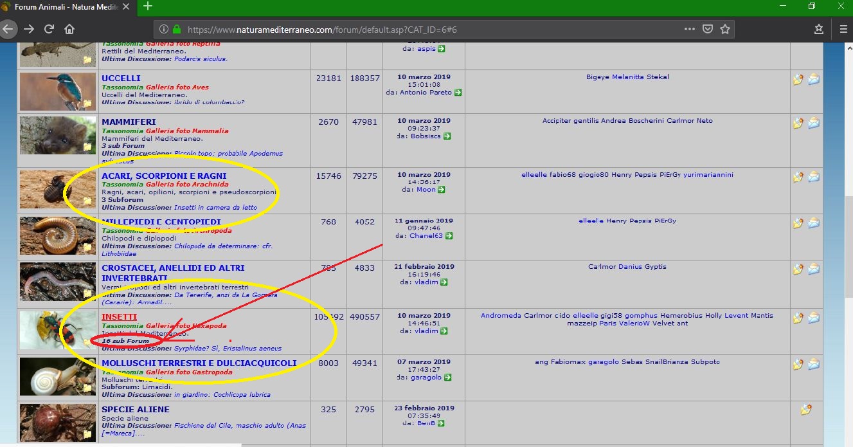This screenshot has height=447, width=853.
Task: Open Galleria foto Mammalia link
Action: (x=186, y=131)
